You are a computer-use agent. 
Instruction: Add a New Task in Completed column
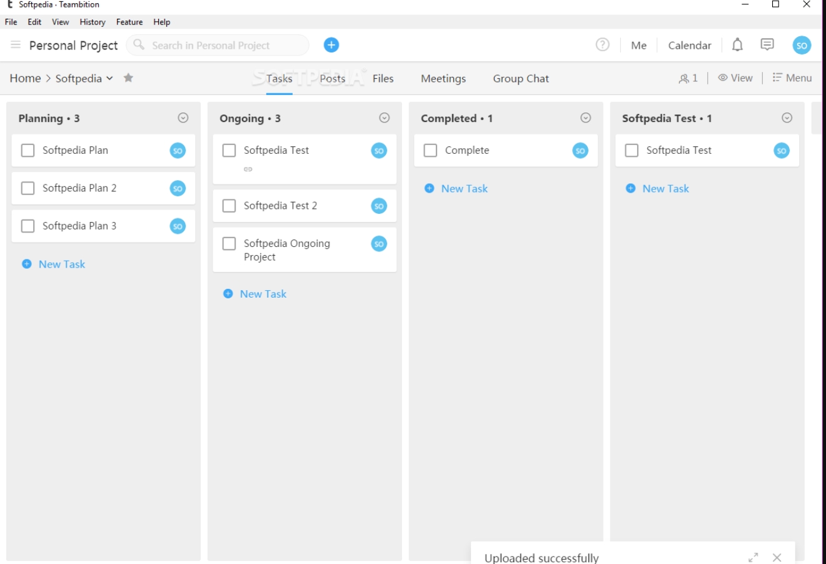[x=456, y=189]
